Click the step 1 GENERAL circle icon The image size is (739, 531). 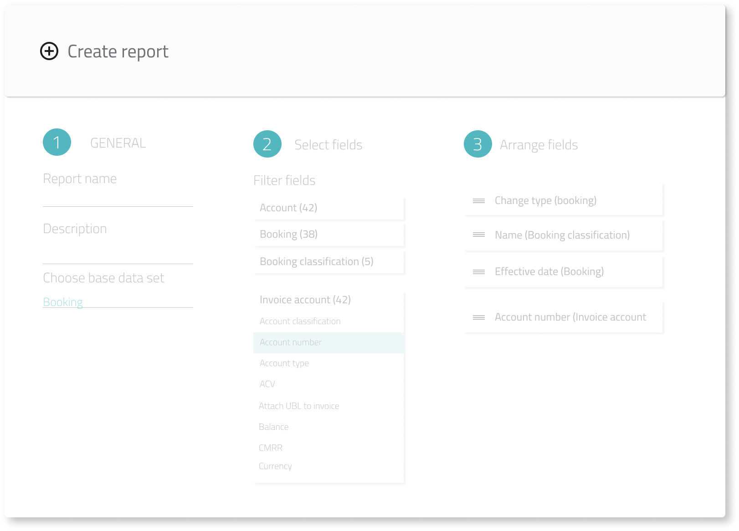click(x=56, y=142)
